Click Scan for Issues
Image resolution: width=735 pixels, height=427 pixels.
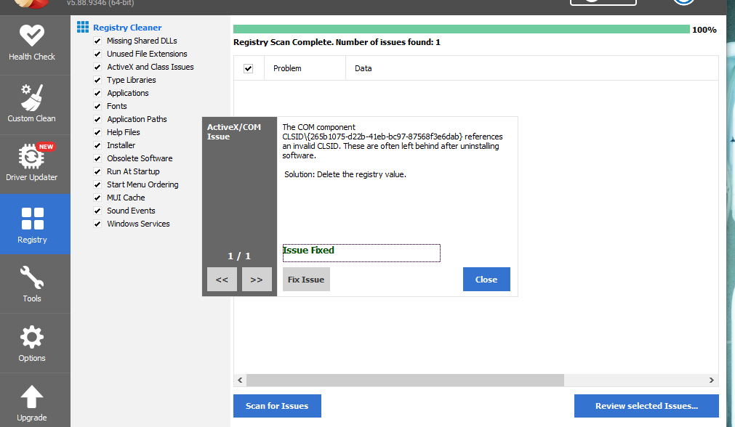tap(277, 406)
